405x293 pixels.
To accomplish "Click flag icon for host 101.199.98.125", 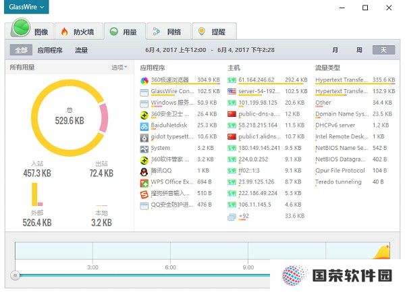I will click(232, 103).
